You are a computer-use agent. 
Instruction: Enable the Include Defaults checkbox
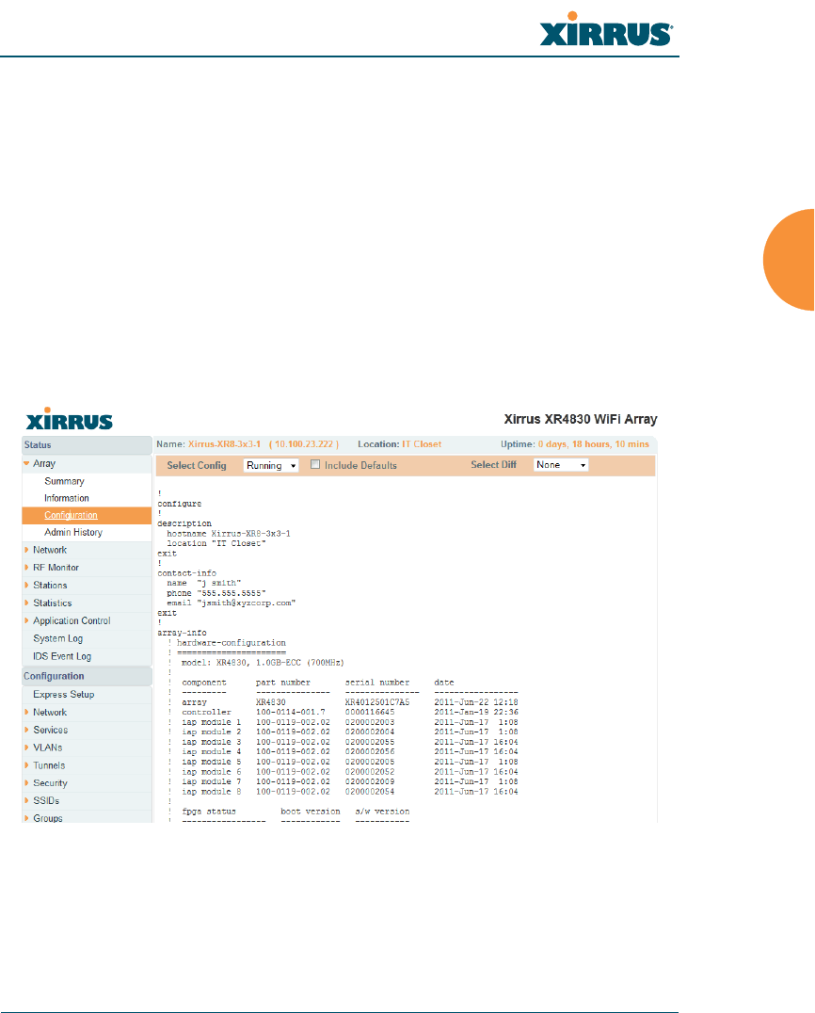[315, 464]
